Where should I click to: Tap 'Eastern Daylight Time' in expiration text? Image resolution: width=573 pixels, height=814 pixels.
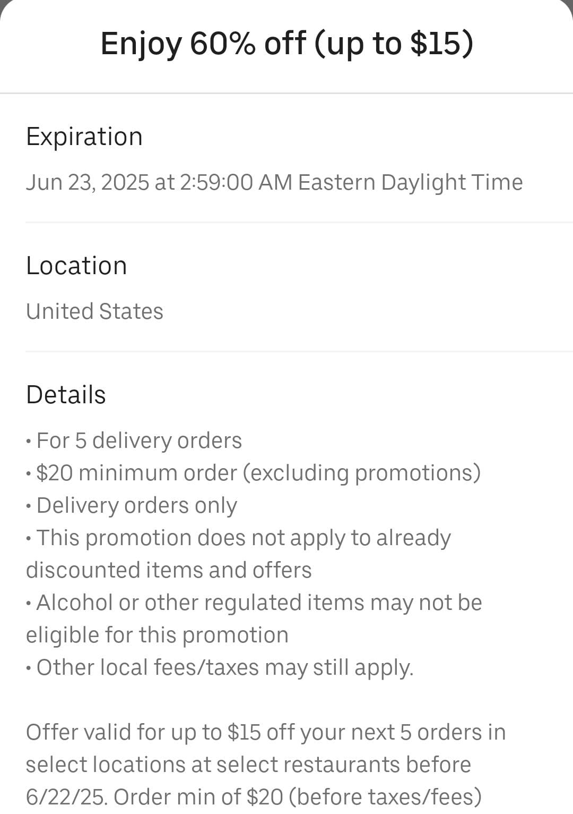(x=410, y=182)
